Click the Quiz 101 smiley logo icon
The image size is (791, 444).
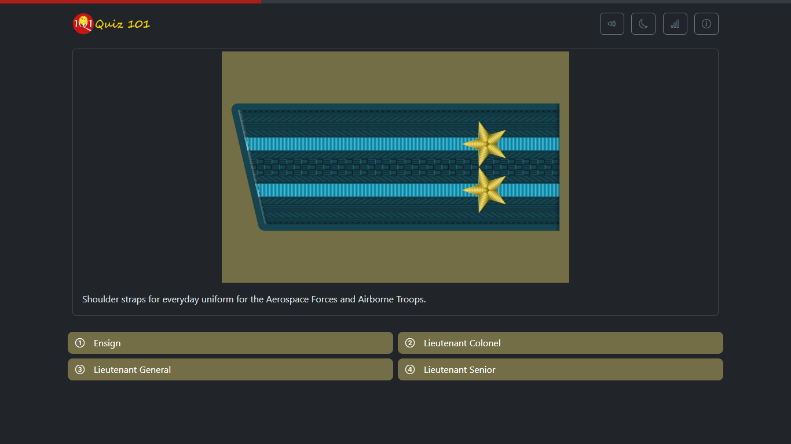[x=82, y=24]
